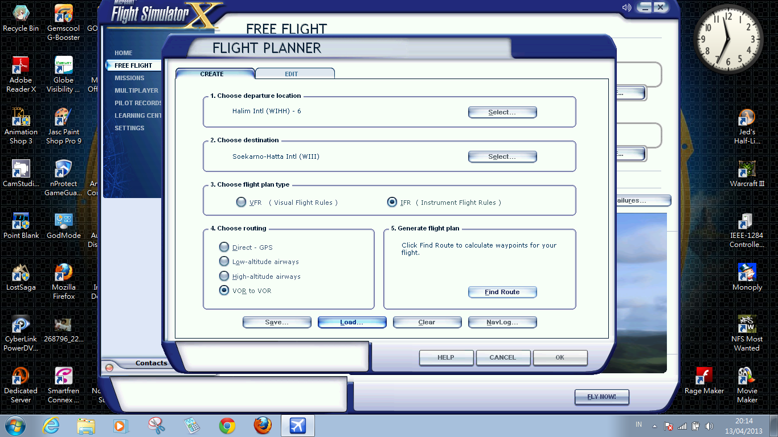Open Smartfren Connex desktop icon

pos(63,385)
